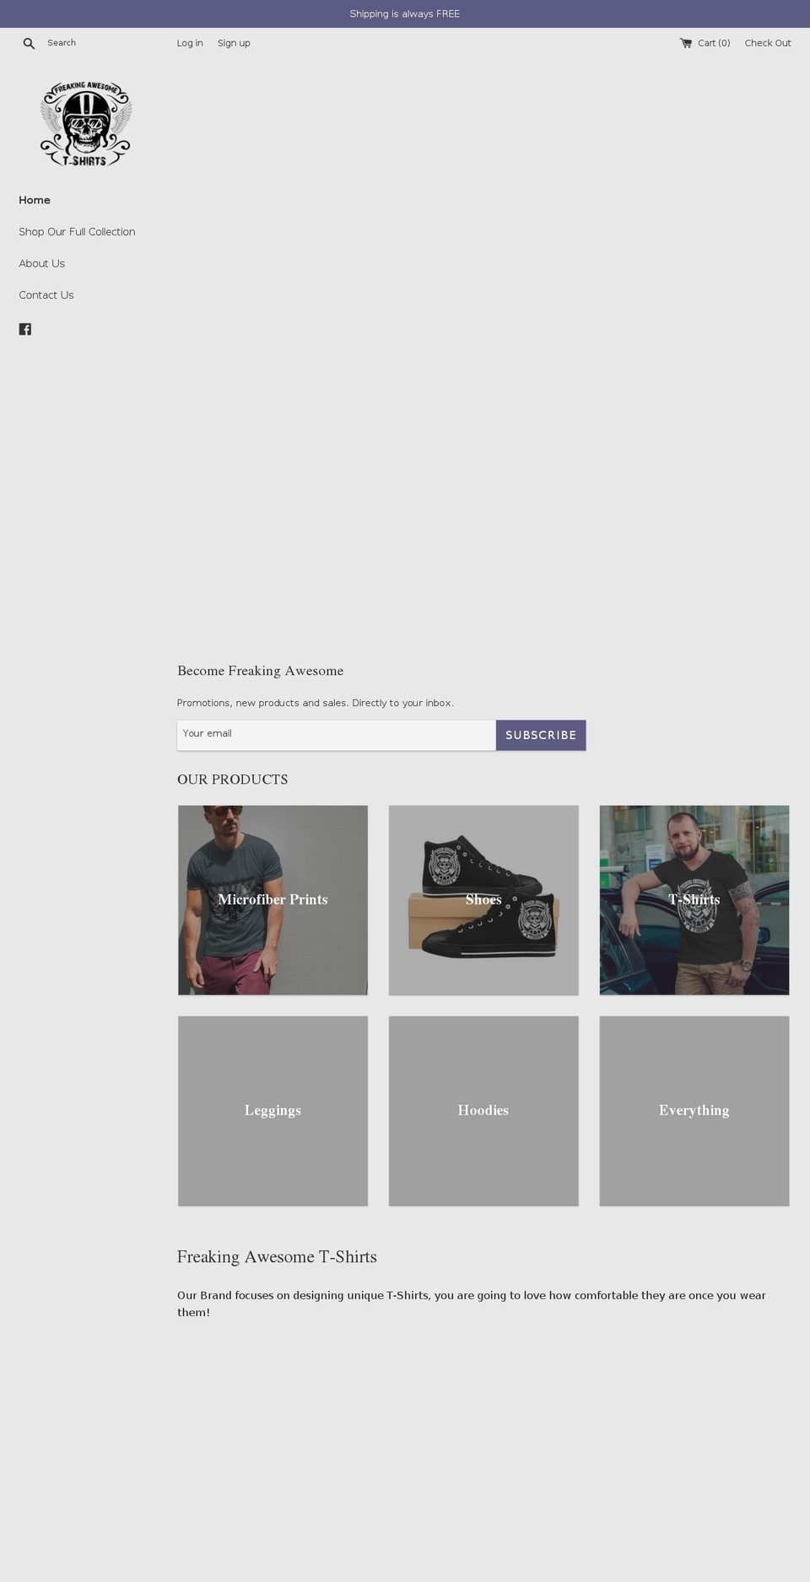Viewport: 810px width, 1582px height.
Task: Open Contact Us menu item
Action: (46, 295)
